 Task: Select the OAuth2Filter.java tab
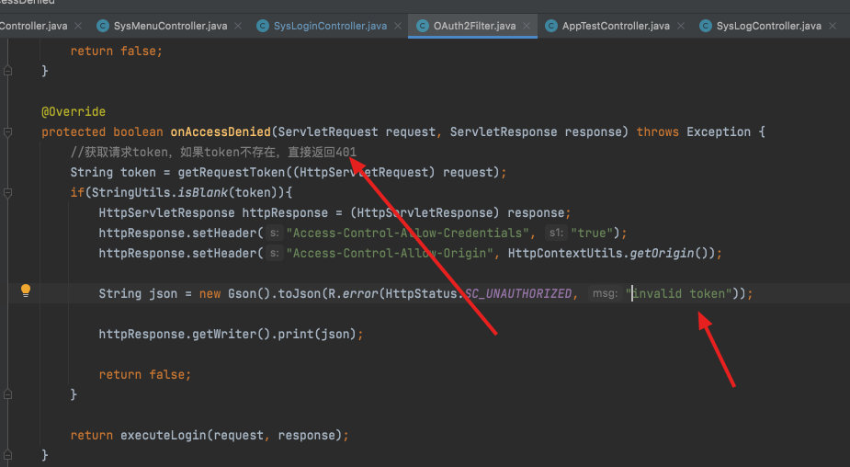(474, 26)
